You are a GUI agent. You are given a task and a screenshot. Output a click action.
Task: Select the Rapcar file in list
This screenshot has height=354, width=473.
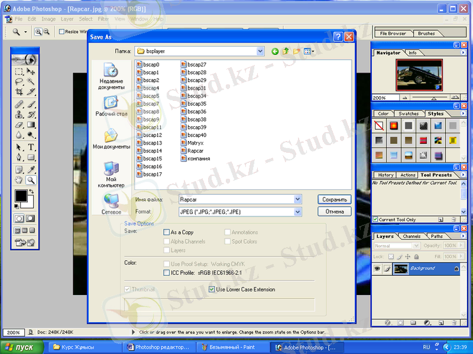(x=195, y=151)
